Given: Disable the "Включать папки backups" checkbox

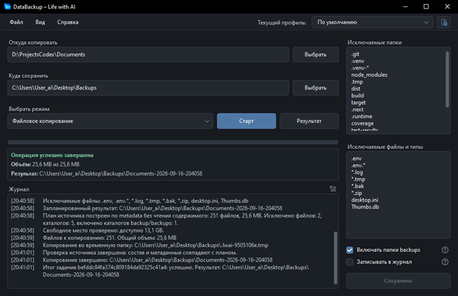Looking at the screenshot, I should pyautogui.click(x=350, y=250).
